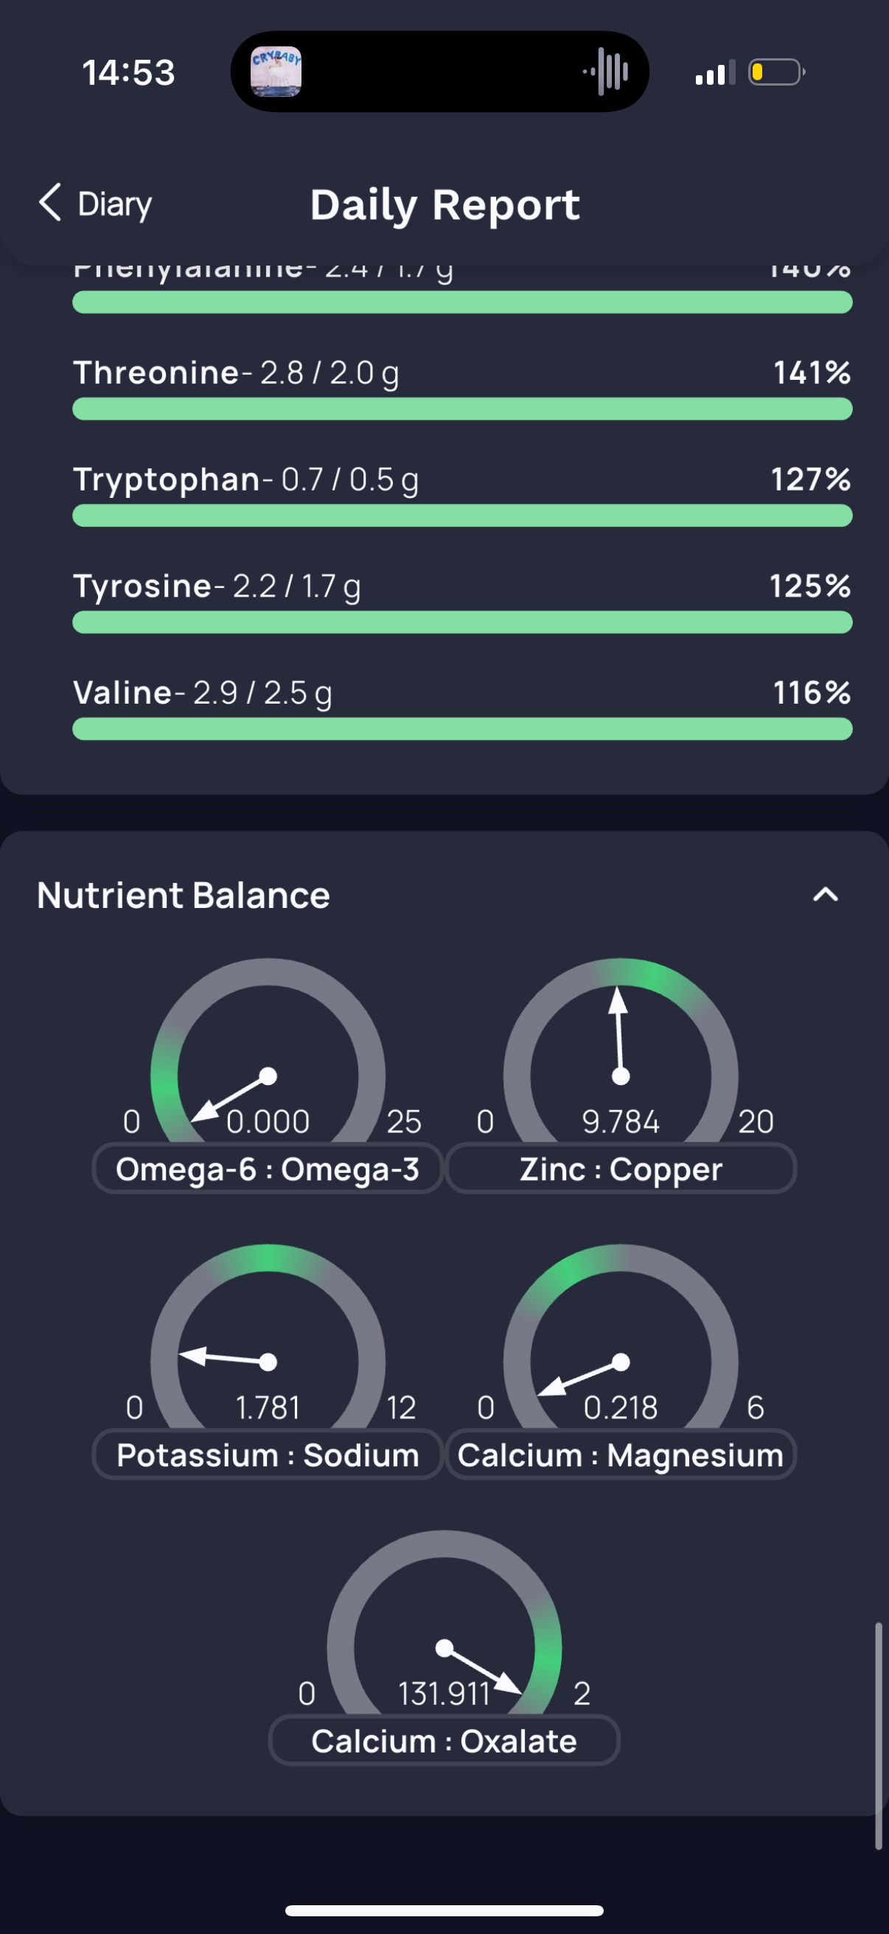The height and width of the screenshot is (1934, 889).
Task: Select the Valine 116% progress bar
Action: (462, 729)
